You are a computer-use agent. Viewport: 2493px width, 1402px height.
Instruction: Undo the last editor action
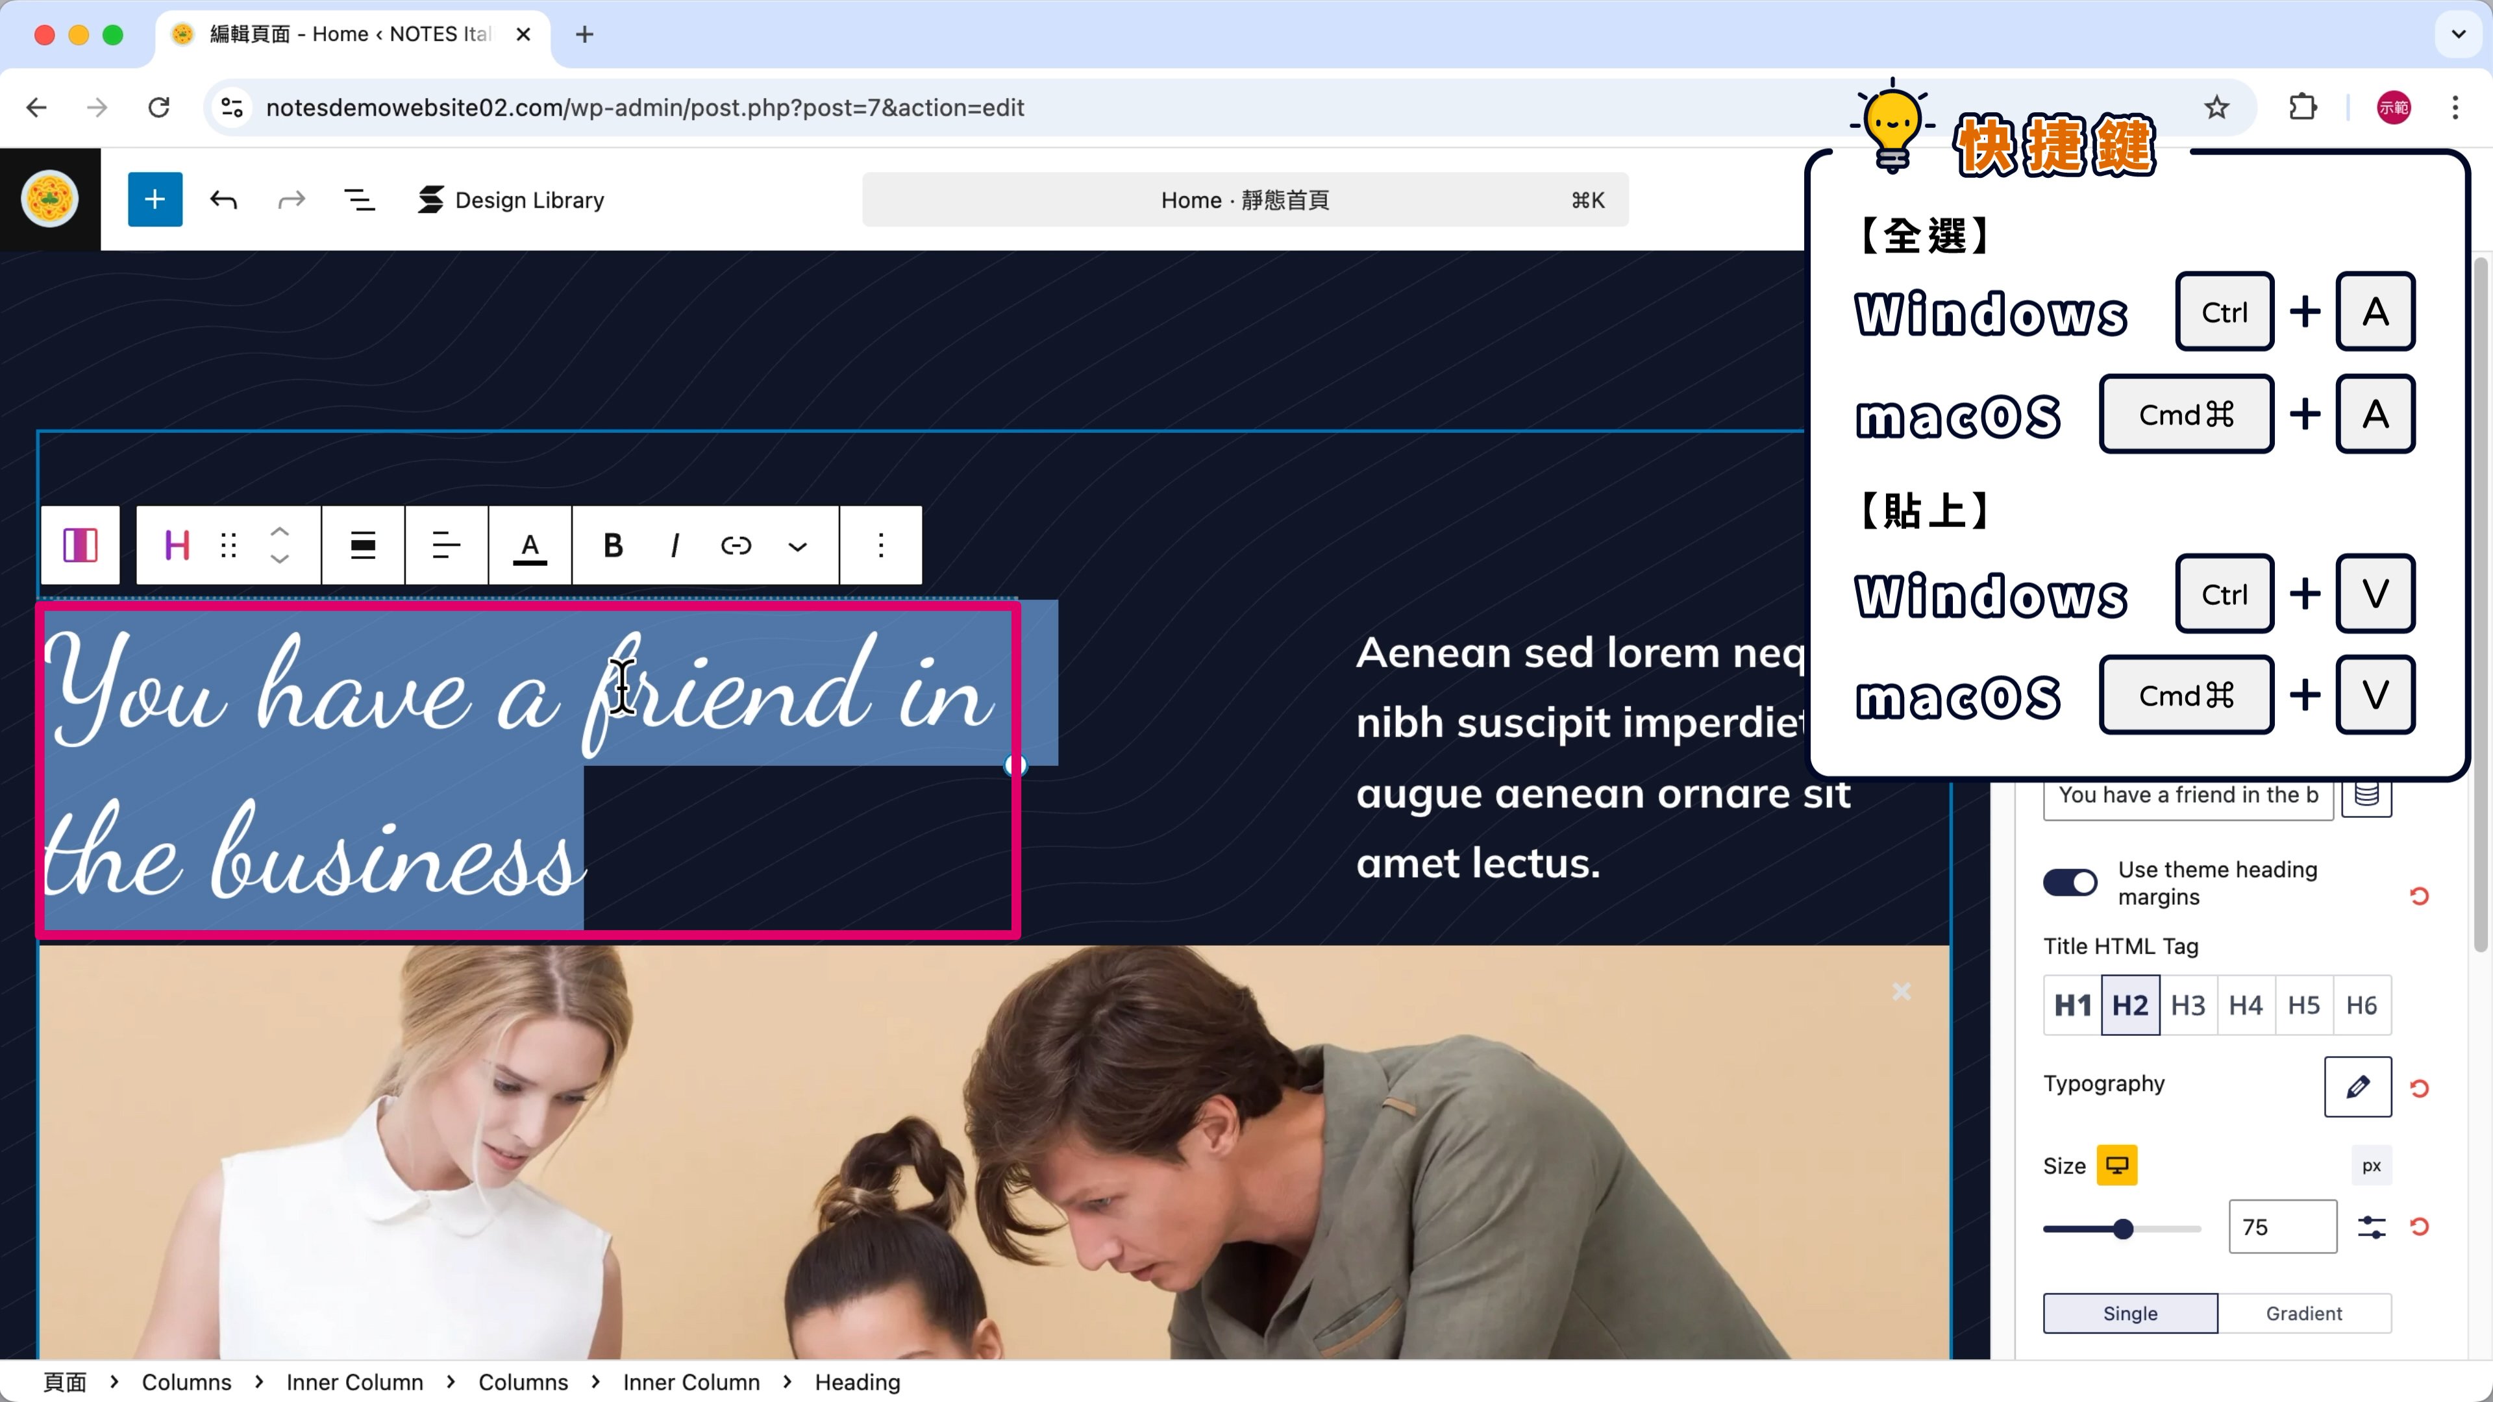(223, 199)
